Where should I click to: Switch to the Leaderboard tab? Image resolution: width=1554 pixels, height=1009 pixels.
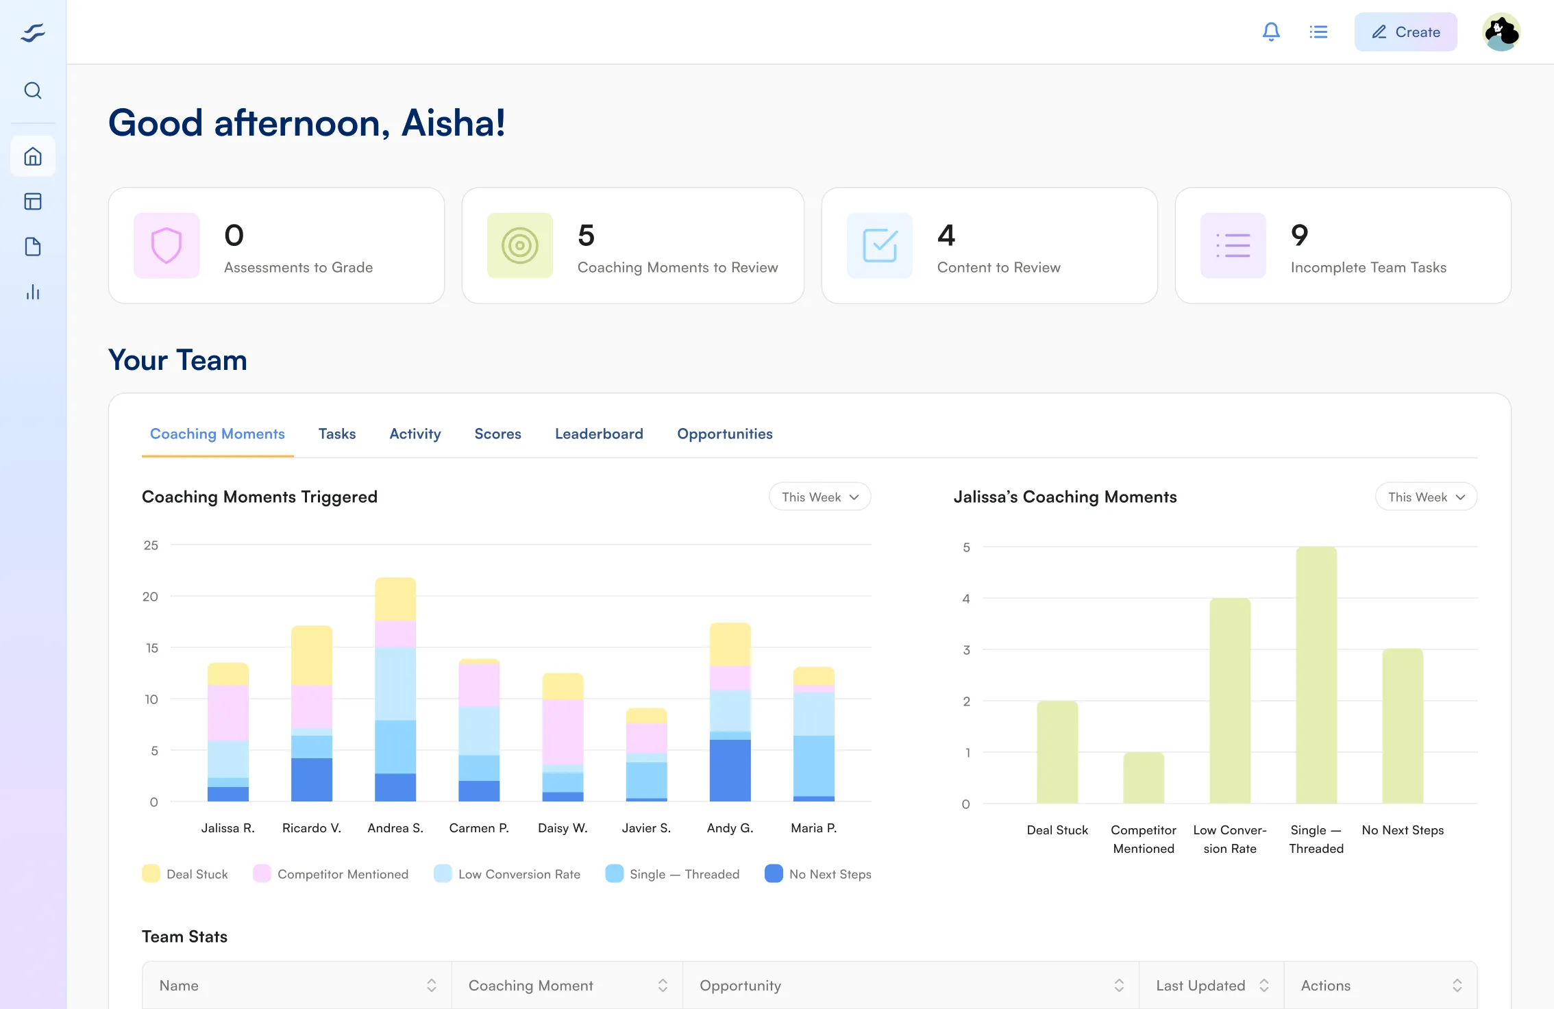(598, 434)
